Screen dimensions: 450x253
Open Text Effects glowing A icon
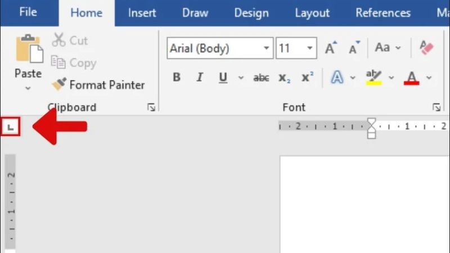tap(337, 77)
